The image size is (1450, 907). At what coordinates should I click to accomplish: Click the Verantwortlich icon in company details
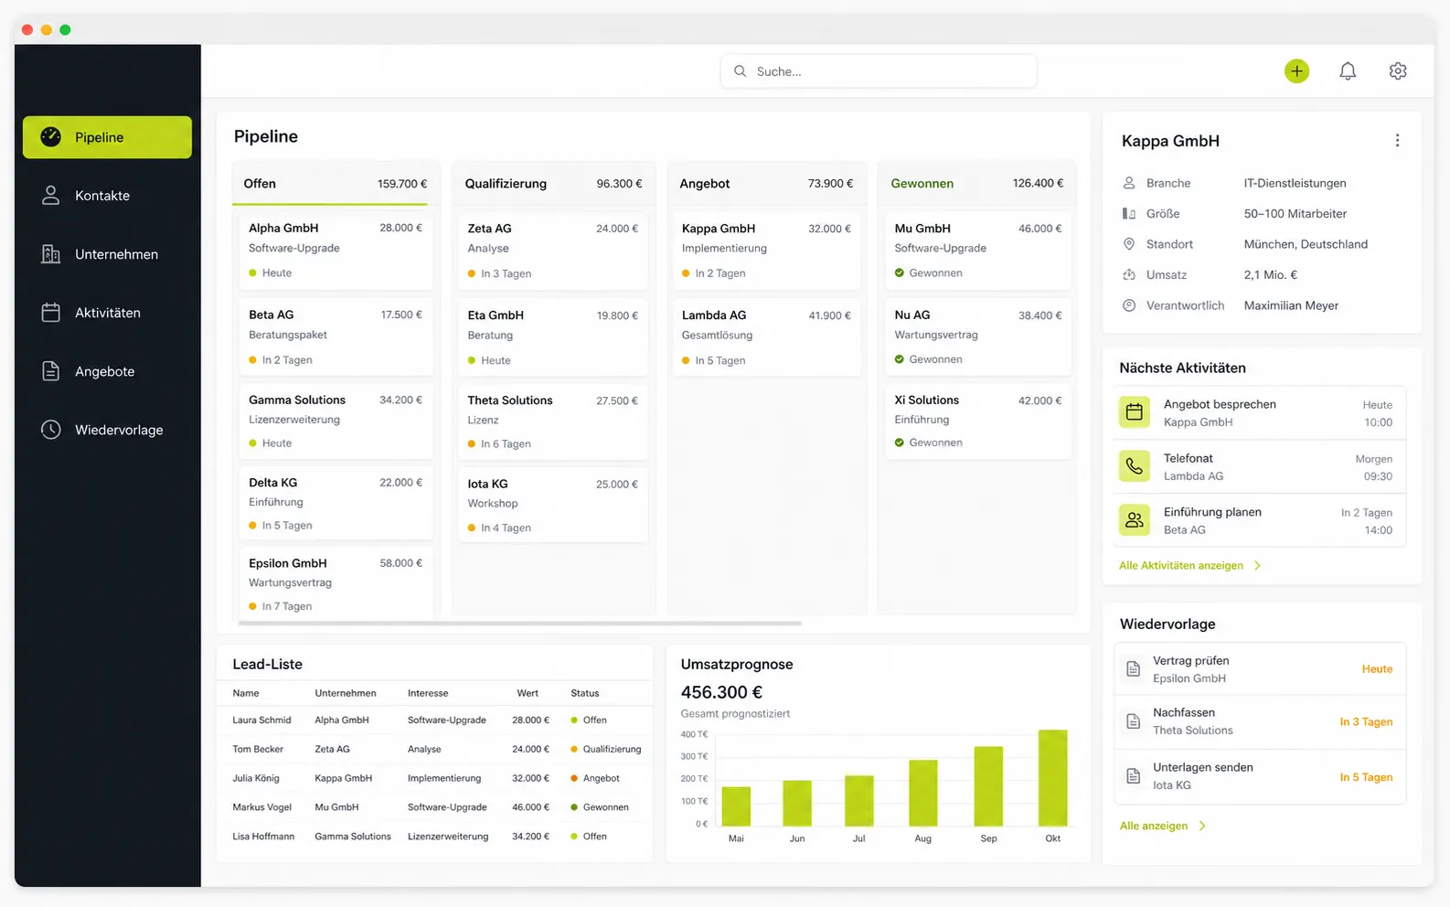click(1129, 305)
